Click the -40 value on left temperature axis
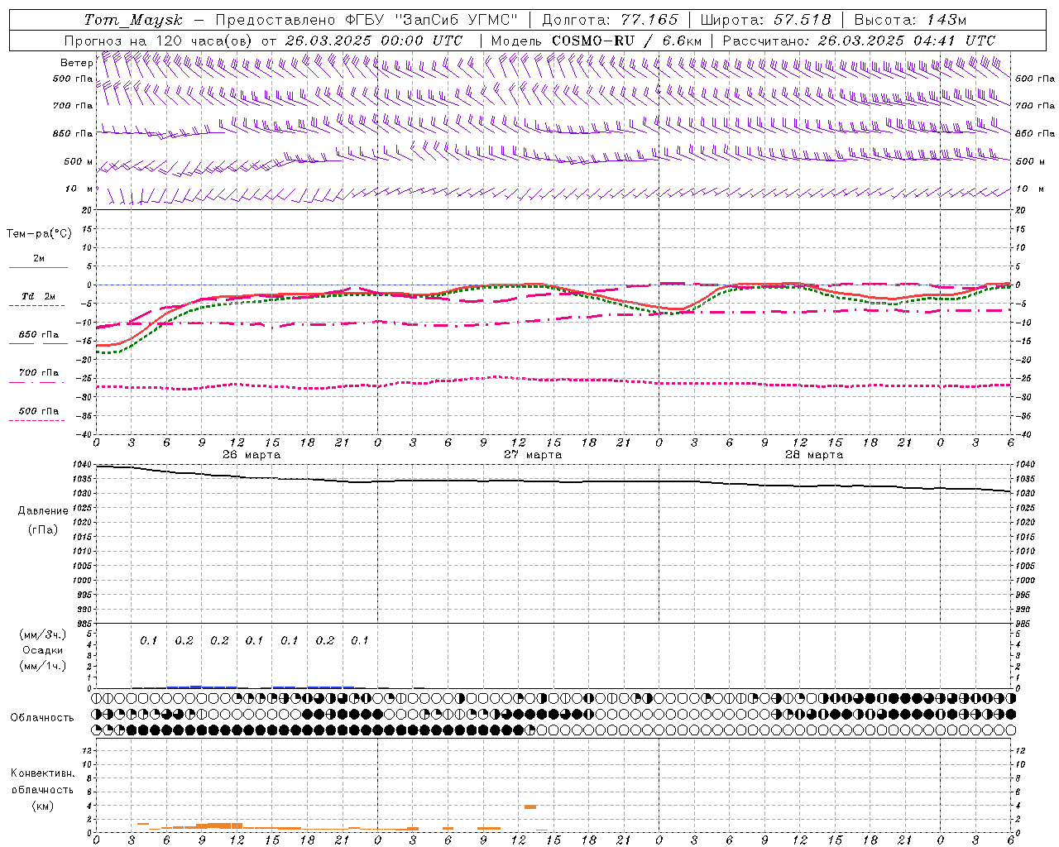The image size is (1059, 847). click(x=85, y=434)
